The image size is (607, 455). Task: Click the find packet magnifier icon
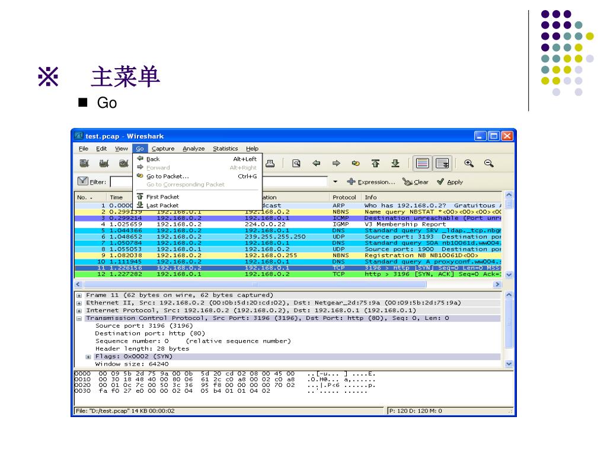[x=296, y=164]
